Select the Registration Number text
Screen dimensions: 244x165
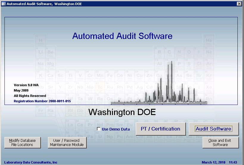pyautogui.click(x=42, y=101)
